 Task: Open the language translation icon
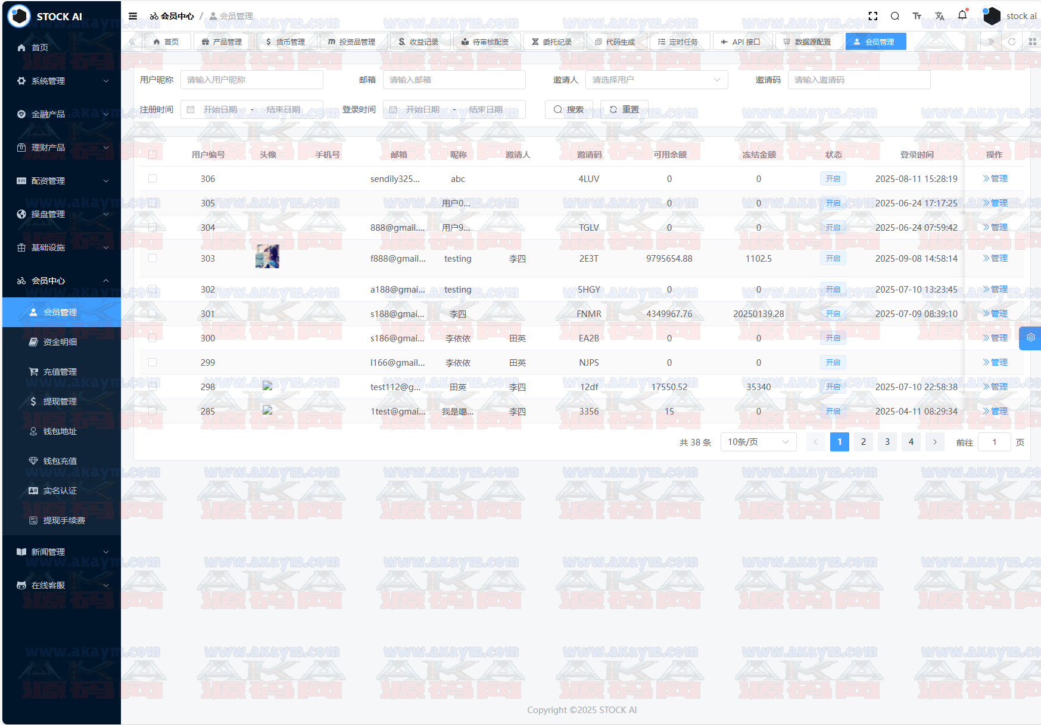(x=940, y=16)
